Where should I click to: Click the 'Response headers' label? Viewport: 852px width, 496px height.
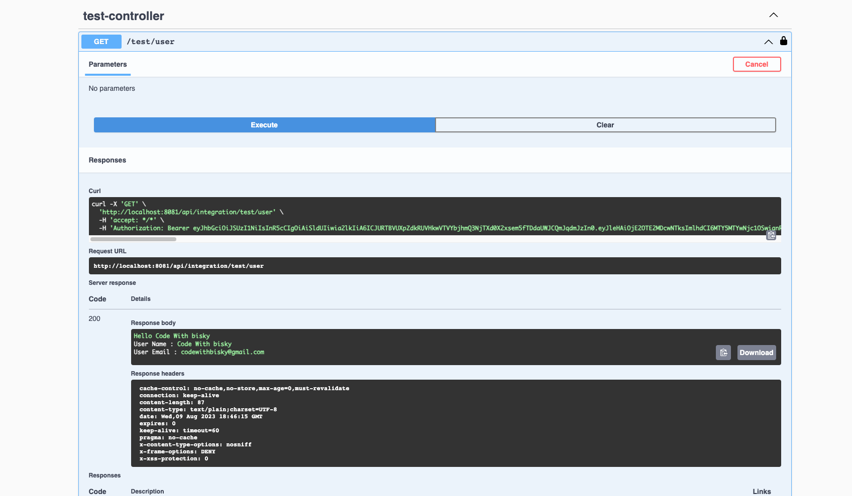[x=157, y=374]
